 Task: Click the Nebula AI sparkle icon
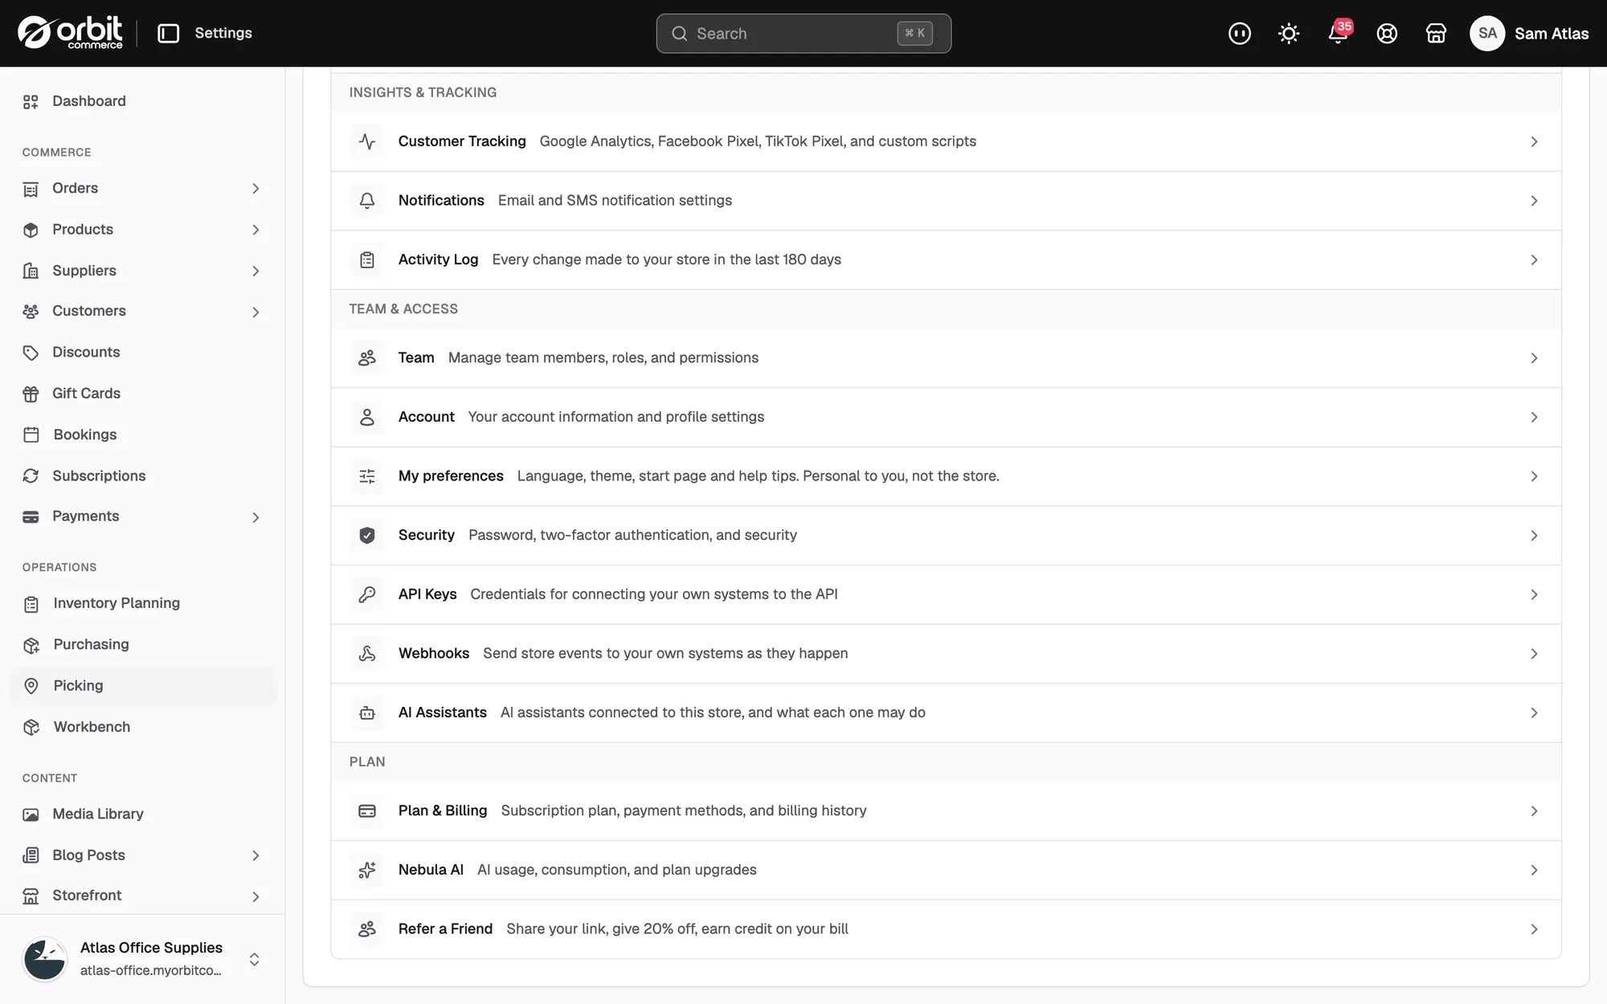pos(367,870)
